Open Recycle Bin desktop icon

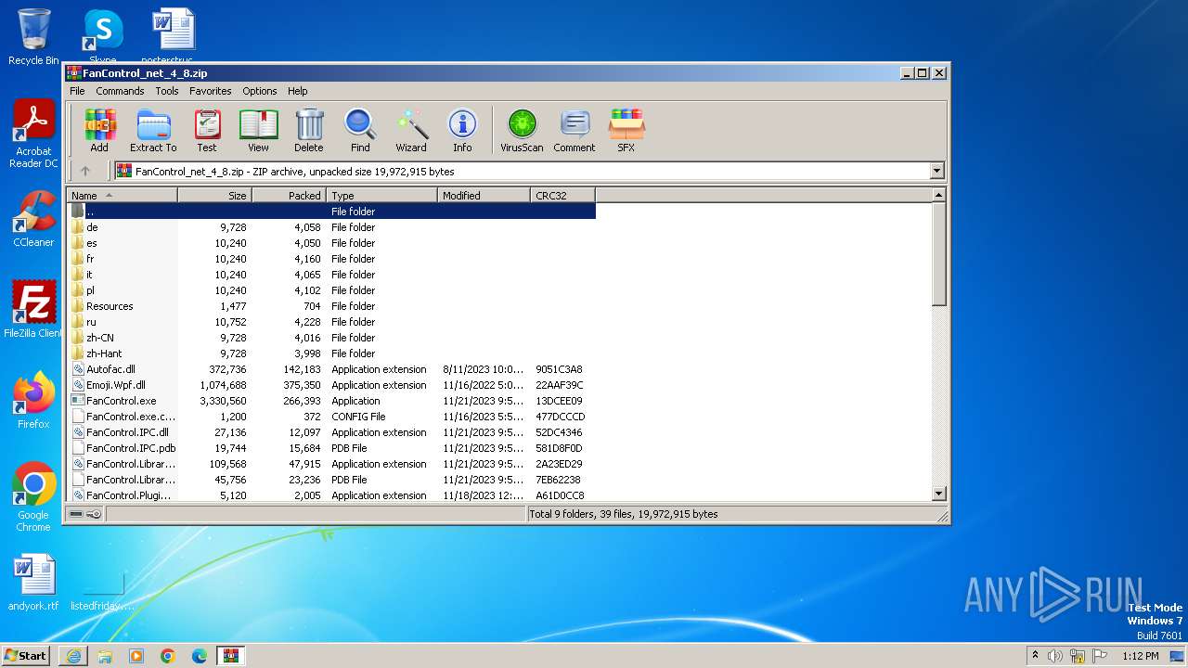click(33, 36)
